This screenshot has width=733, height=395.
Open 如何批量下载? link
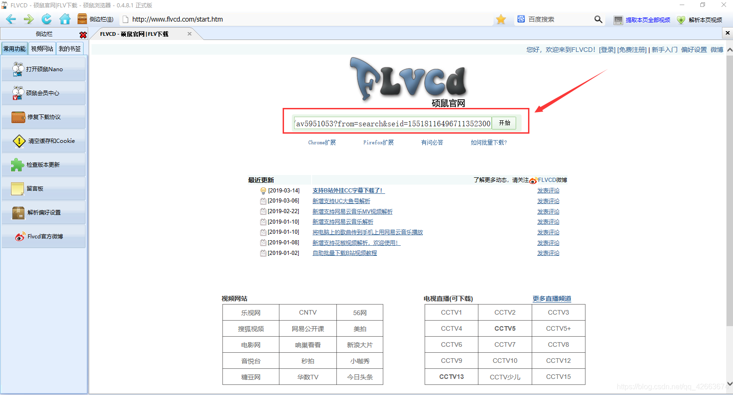[x=489, y=143]
